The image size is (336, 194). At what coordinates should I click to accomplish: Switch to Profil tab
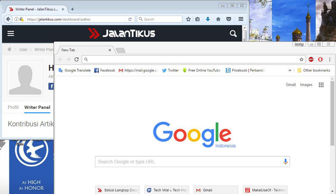click(x=13, y=108)
